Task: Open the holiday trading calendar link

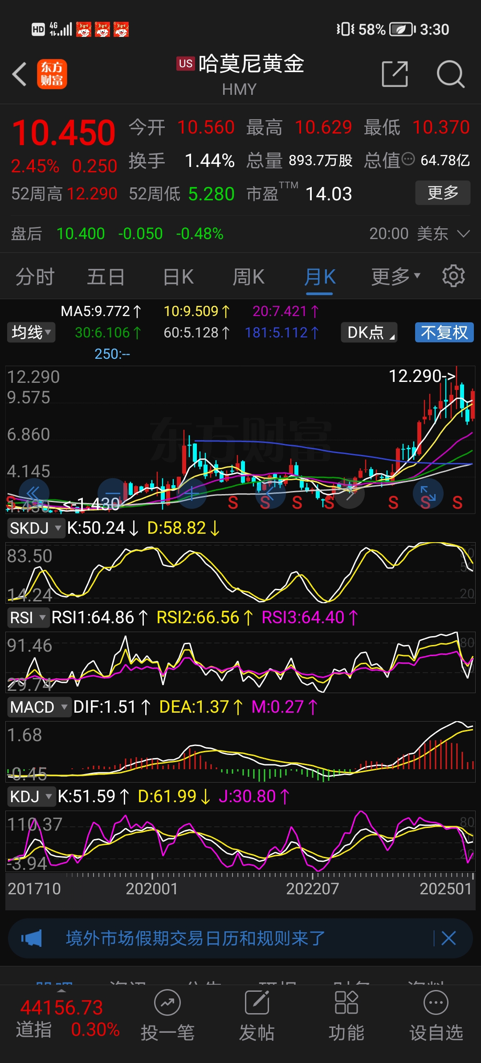Action: pos(196,938)
